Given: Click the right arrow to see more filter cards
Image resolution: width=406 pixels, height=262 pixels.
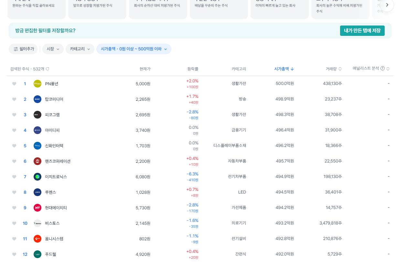Looking at the screenshot, I should point(387,5).
